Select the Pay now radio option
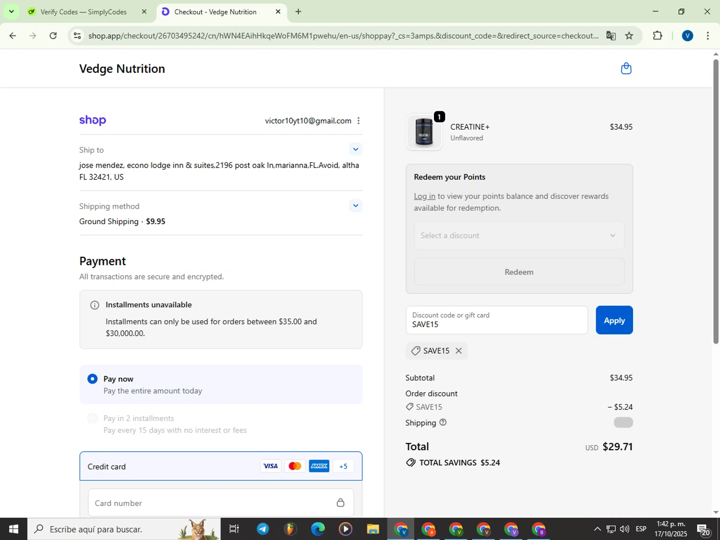Viewport: 720px width, 540px height. [93, 379]
